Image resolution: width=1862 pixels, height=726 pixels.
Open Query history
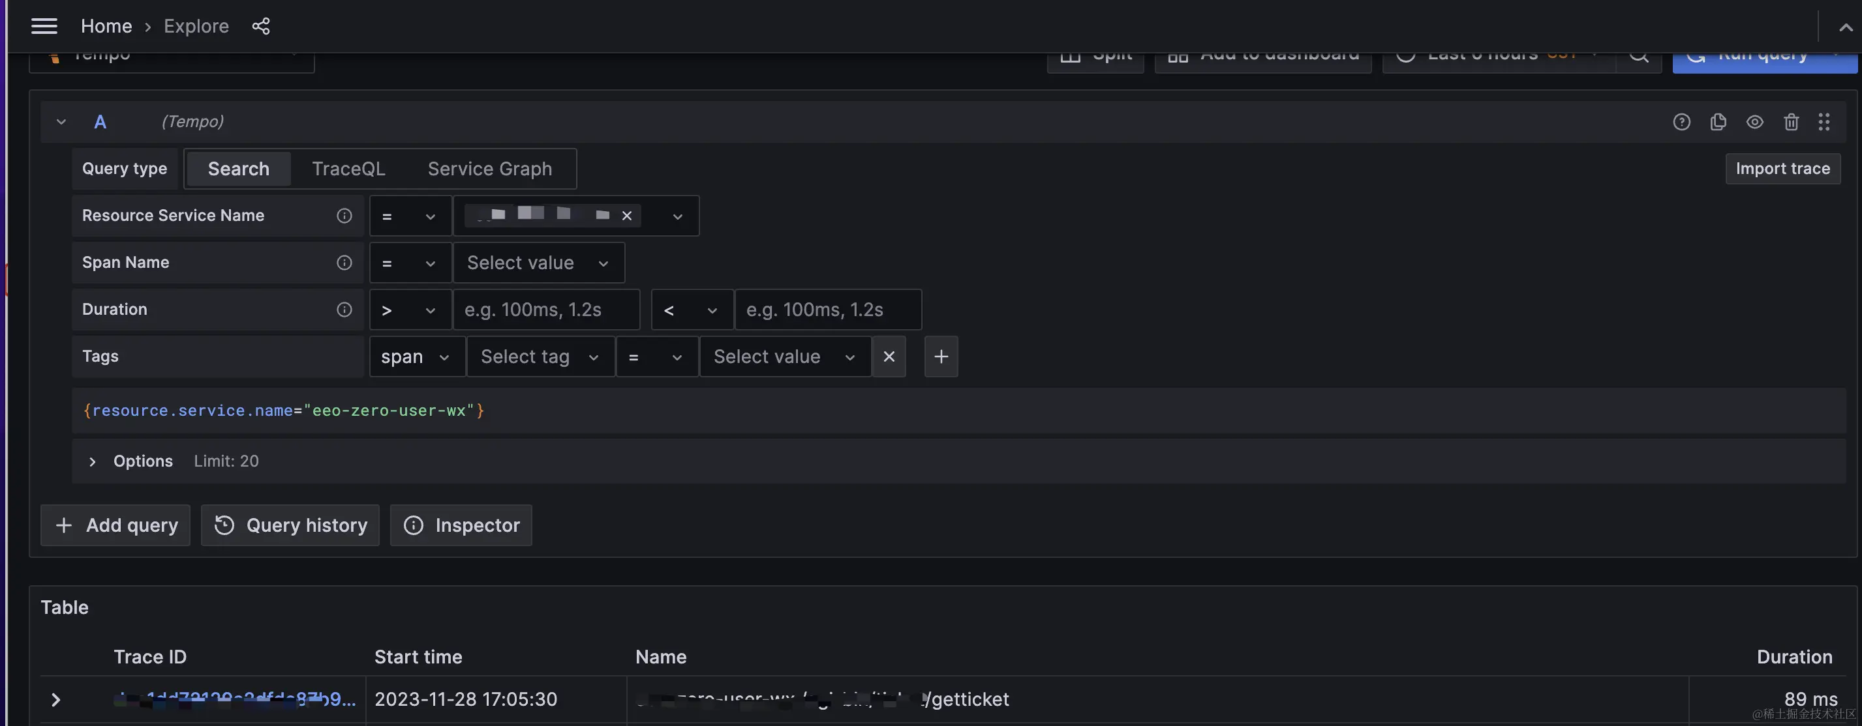tap(290, 525)
